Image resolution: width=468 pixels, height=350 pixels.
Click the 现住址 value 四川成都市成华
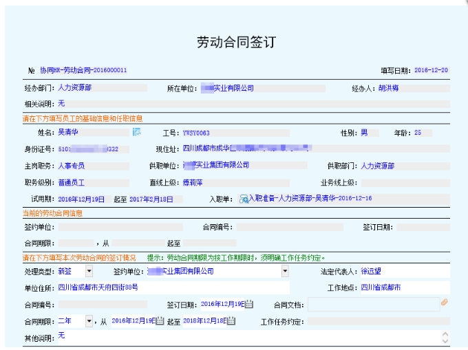pyautogui.click(x=206, y=148)
